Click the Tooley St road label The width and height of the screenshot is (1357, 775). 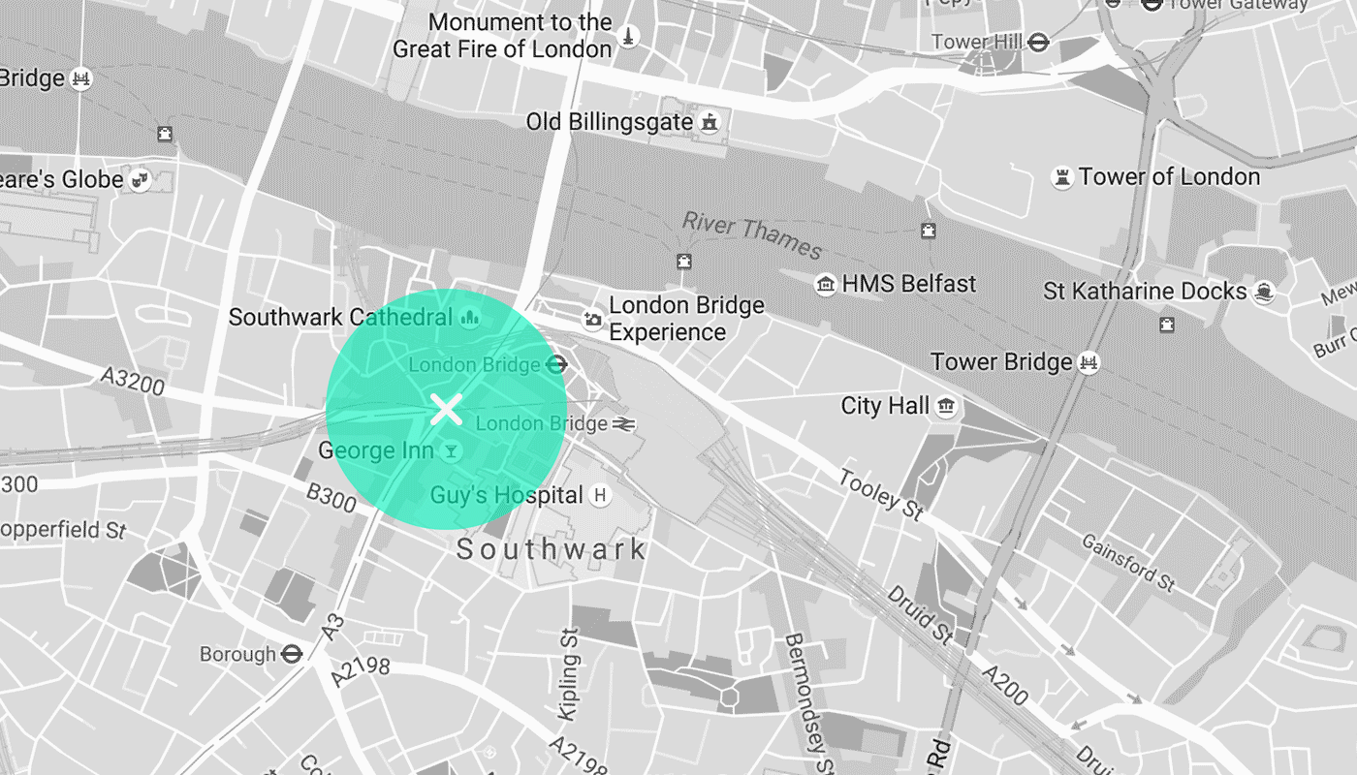pyautogui.click(x=881, y=495)
